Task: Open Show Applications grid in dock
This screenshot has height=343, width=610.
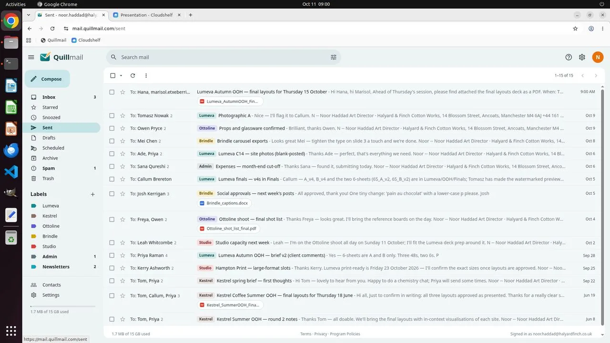Action: (x=11, y=331)
